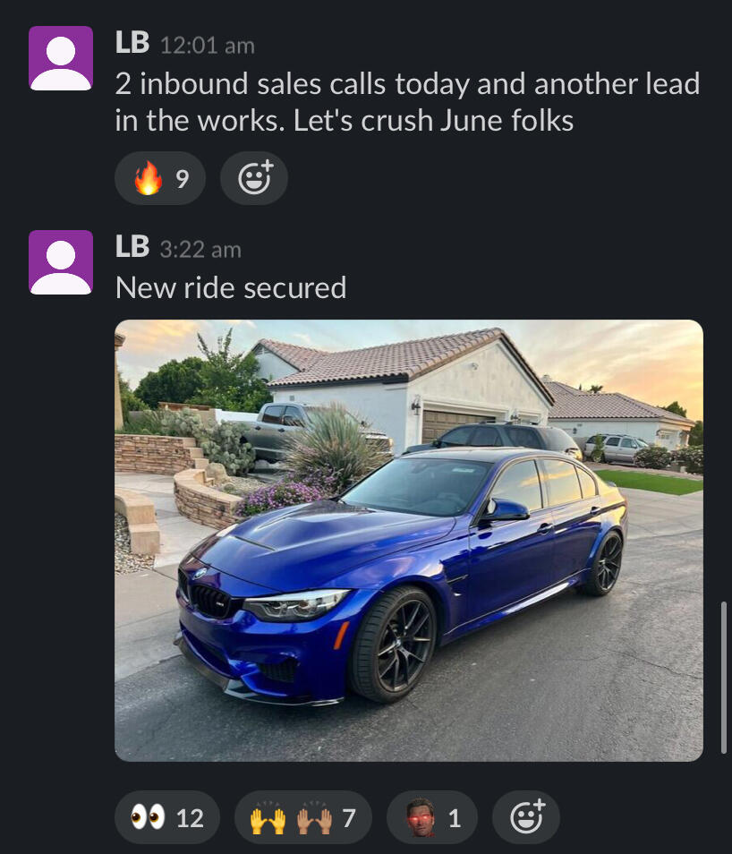Open LB's avatar on the 3:22 am message
This screenshot has height=854, width=732.
61,262
